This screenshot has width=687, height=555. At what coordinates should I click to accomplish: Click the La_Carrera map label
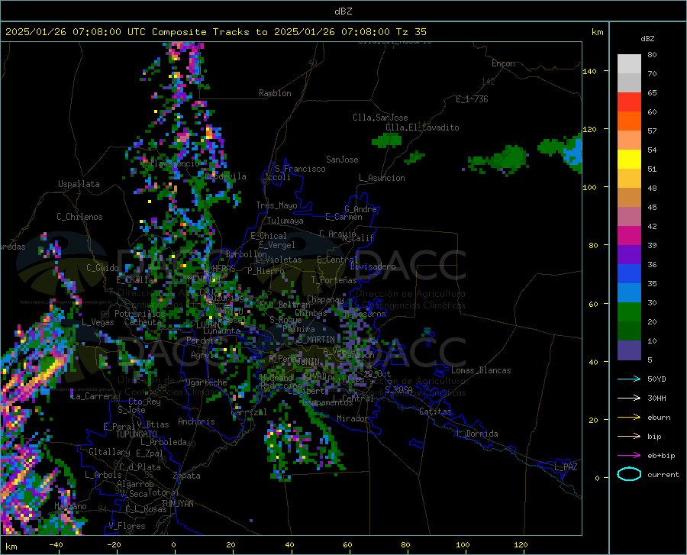coord(94,396)
